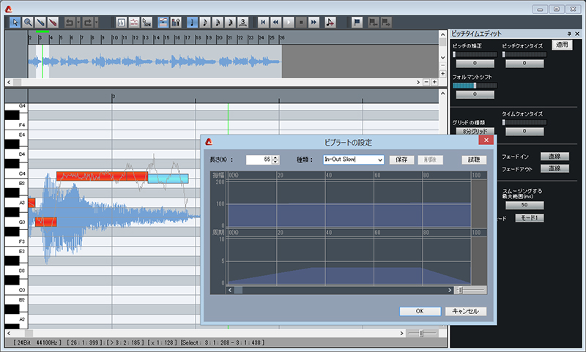Click the rewind transport button
The width and height of the screenshot is (586, 352).
[x=276, y=23]
